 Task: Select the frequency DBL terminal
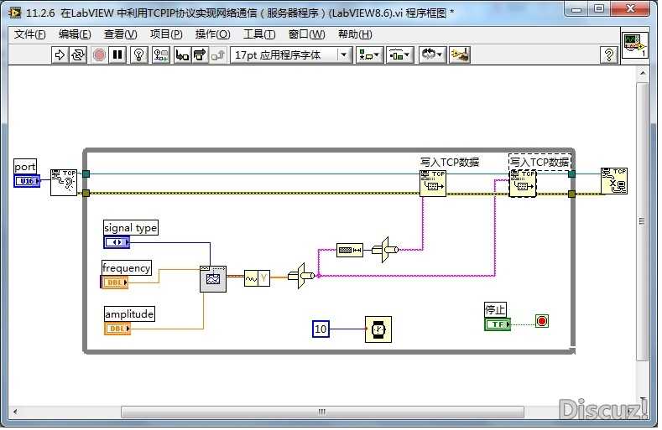pyautogui.click(x=114, y=282)
